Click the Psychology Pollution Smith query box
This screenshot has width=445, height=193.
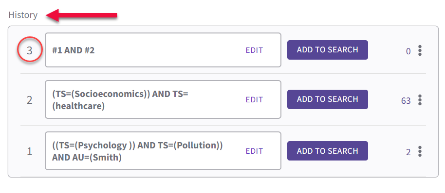click(163, 151)
